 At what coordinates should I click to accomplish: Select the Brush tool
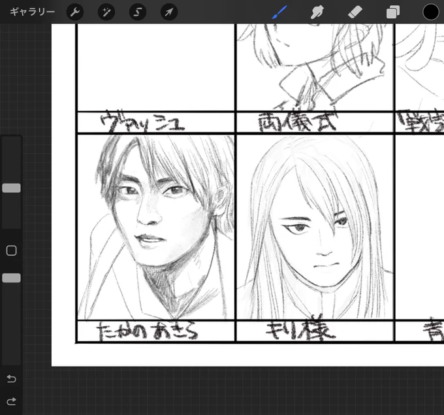point(279,12)
